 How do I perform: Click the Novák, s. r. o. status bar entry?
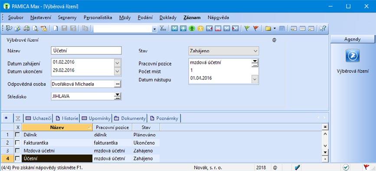[208, 168]
